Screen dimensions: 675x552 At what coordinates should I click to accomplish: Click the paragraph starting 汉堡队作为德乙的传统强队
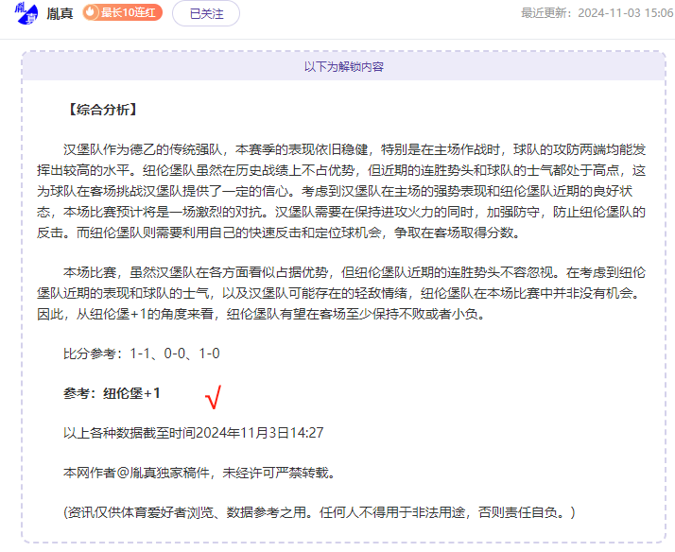pos(341,191)
